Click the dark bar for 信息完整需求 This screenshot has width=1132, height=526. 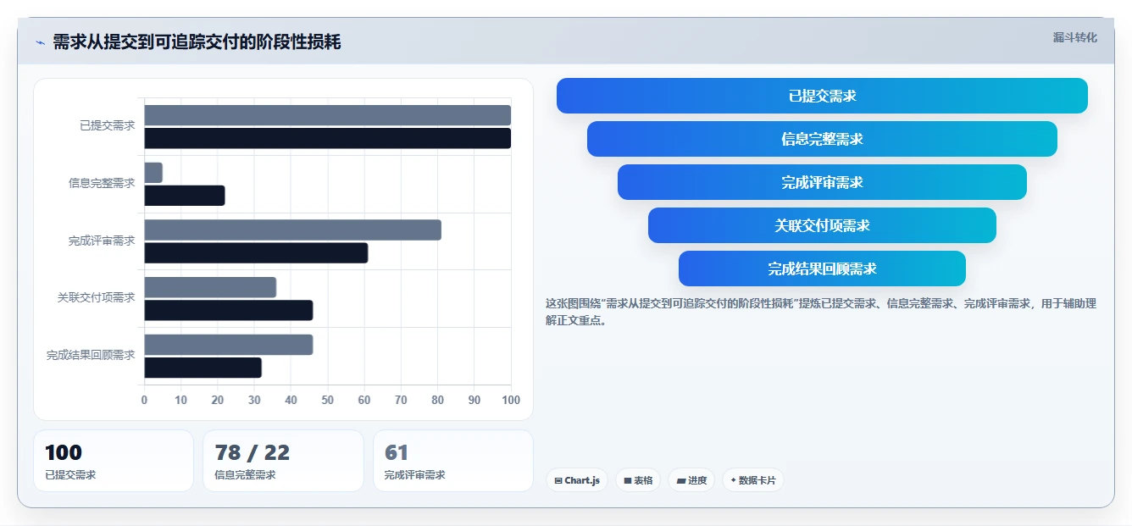[185, 196]
